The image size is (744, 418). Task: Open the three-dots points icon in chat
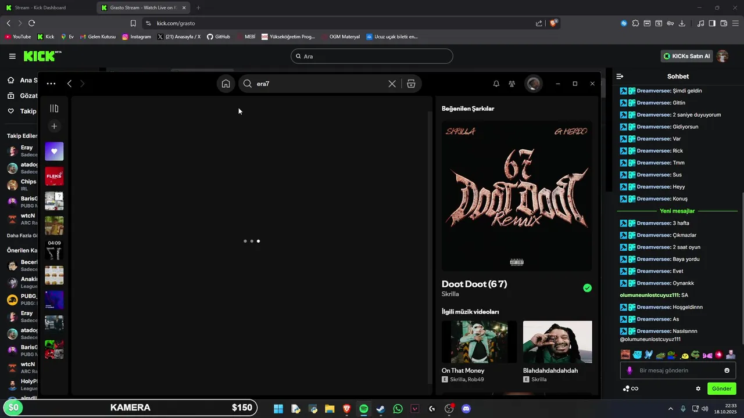626,389
